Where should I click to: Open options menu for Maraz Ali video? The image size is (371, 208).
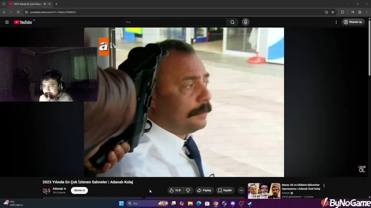(x=324, y=186)
